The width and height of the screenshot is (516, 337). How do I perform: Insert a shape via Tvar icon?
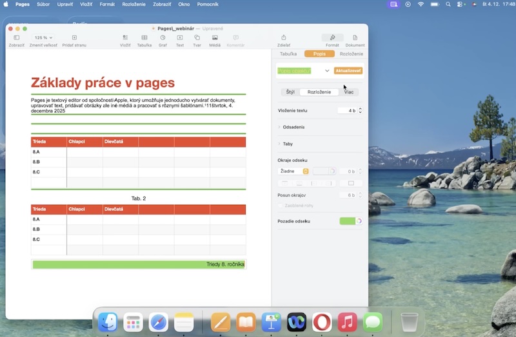pyautogui.click(x=197, y=38)
